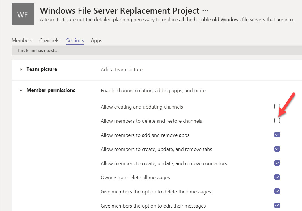The height and width of the screenshot is (211, 302).
Task: Expand the Team picture section arrow
Action: pos(21,69)
